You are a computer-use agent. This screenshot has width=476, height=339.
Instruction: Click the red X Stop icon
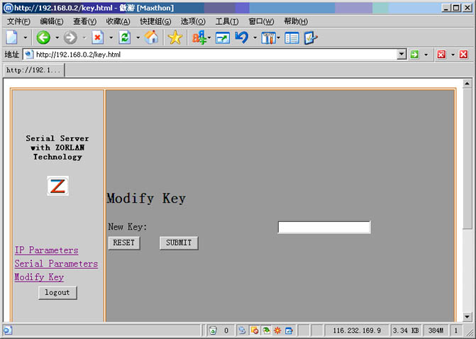click(x=97, y=38)
